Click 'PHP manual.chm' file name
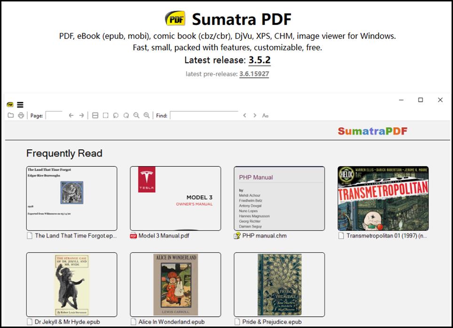 coord(265,236)
